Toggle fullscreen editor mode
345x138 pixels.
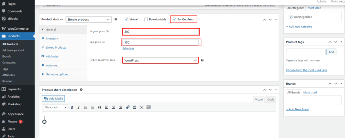[x=142, y=107]
